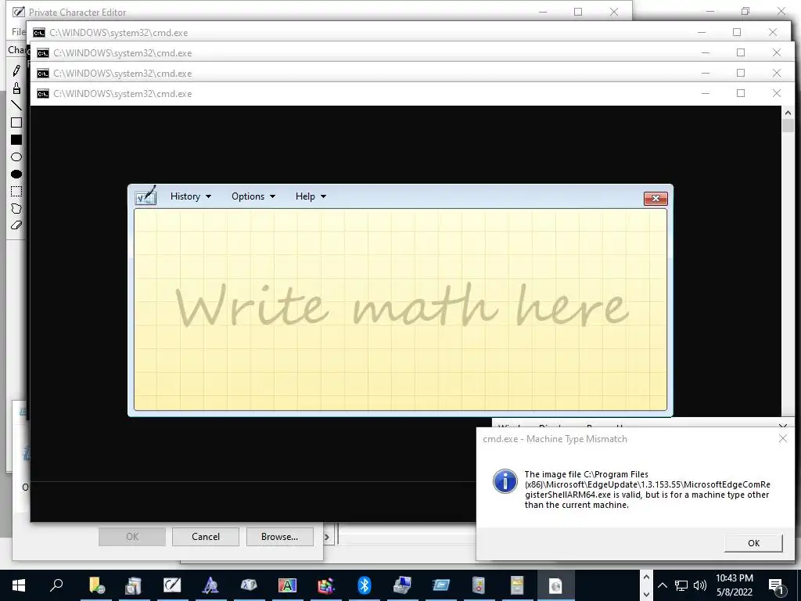801x601 pixels.
Task: Close the Math Input Panel with red X
Action: point(656,198)
